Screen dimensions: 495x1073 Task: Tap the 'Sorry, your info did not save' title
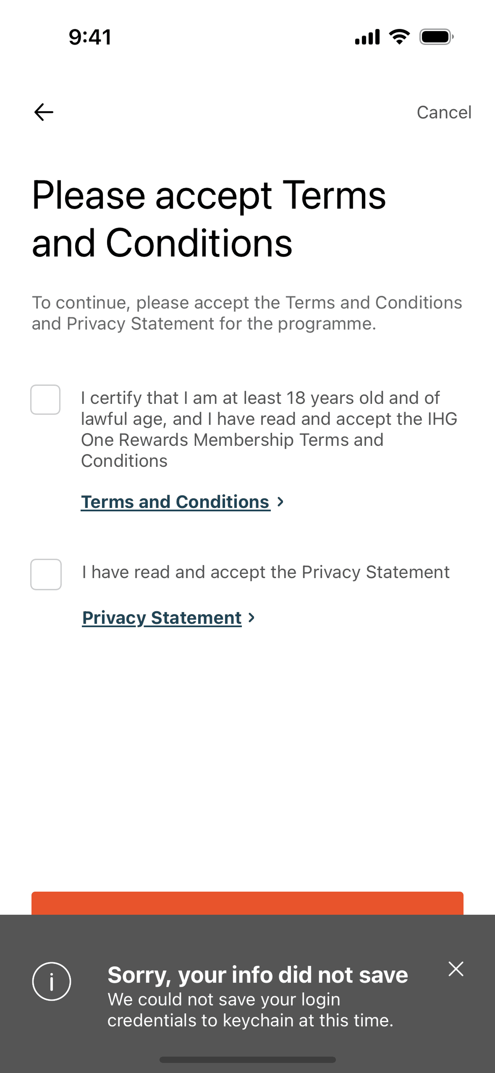[258, 975]
